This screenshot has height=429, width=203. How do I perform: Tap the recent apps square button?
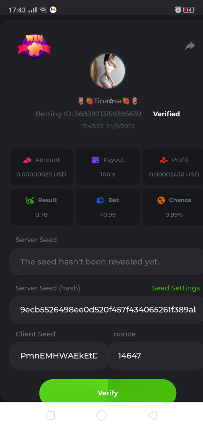[51, 415]
